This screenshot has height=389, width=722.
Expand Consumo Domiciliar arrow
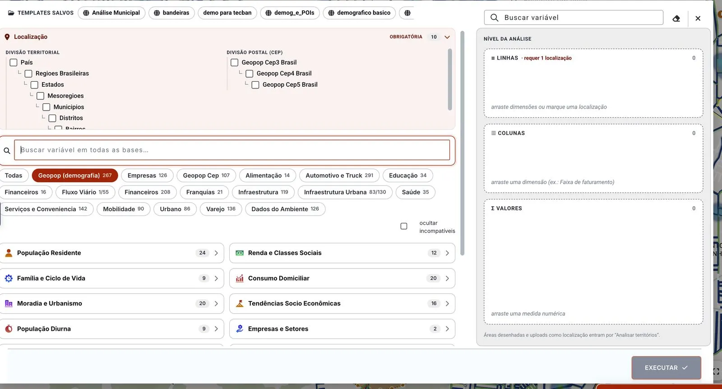[x=447, y=278]
